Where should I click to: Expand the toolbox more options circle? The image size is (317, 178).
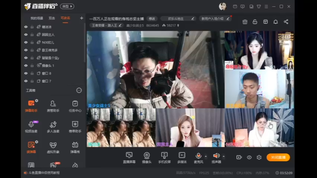79,90
